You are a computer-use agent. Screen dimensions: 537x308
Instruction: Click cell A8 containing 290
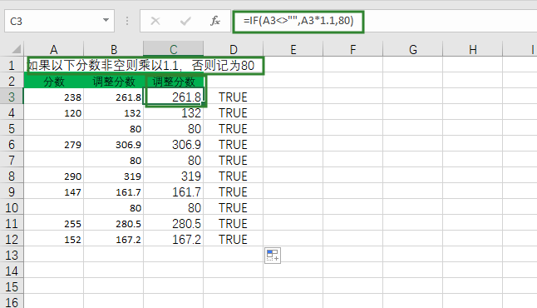tap(53, 176)
